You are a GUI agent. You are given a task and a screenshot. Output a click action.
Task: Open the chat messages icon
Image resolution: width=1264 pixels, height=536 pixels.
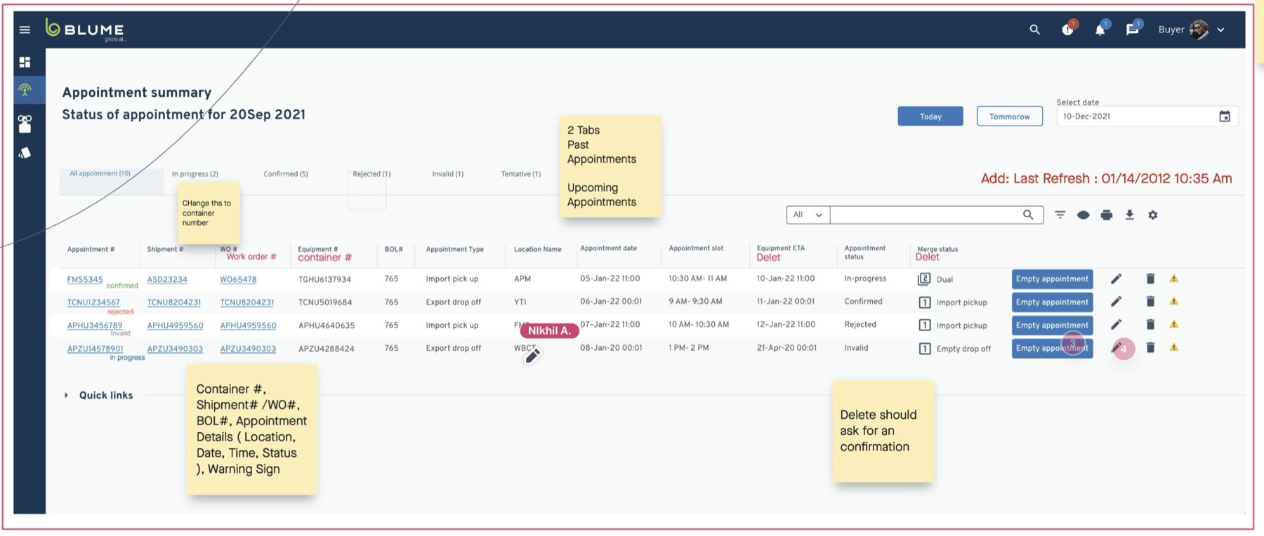point(1132,29)
